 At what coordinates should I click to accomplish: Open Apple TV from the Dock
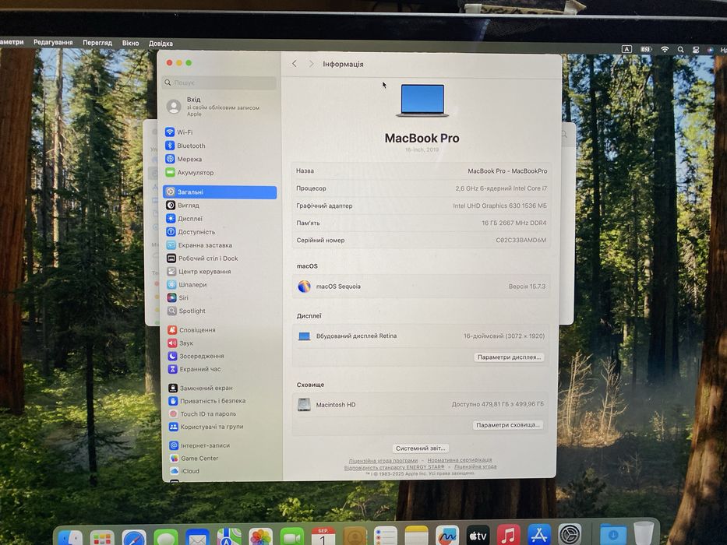(478, 536)
